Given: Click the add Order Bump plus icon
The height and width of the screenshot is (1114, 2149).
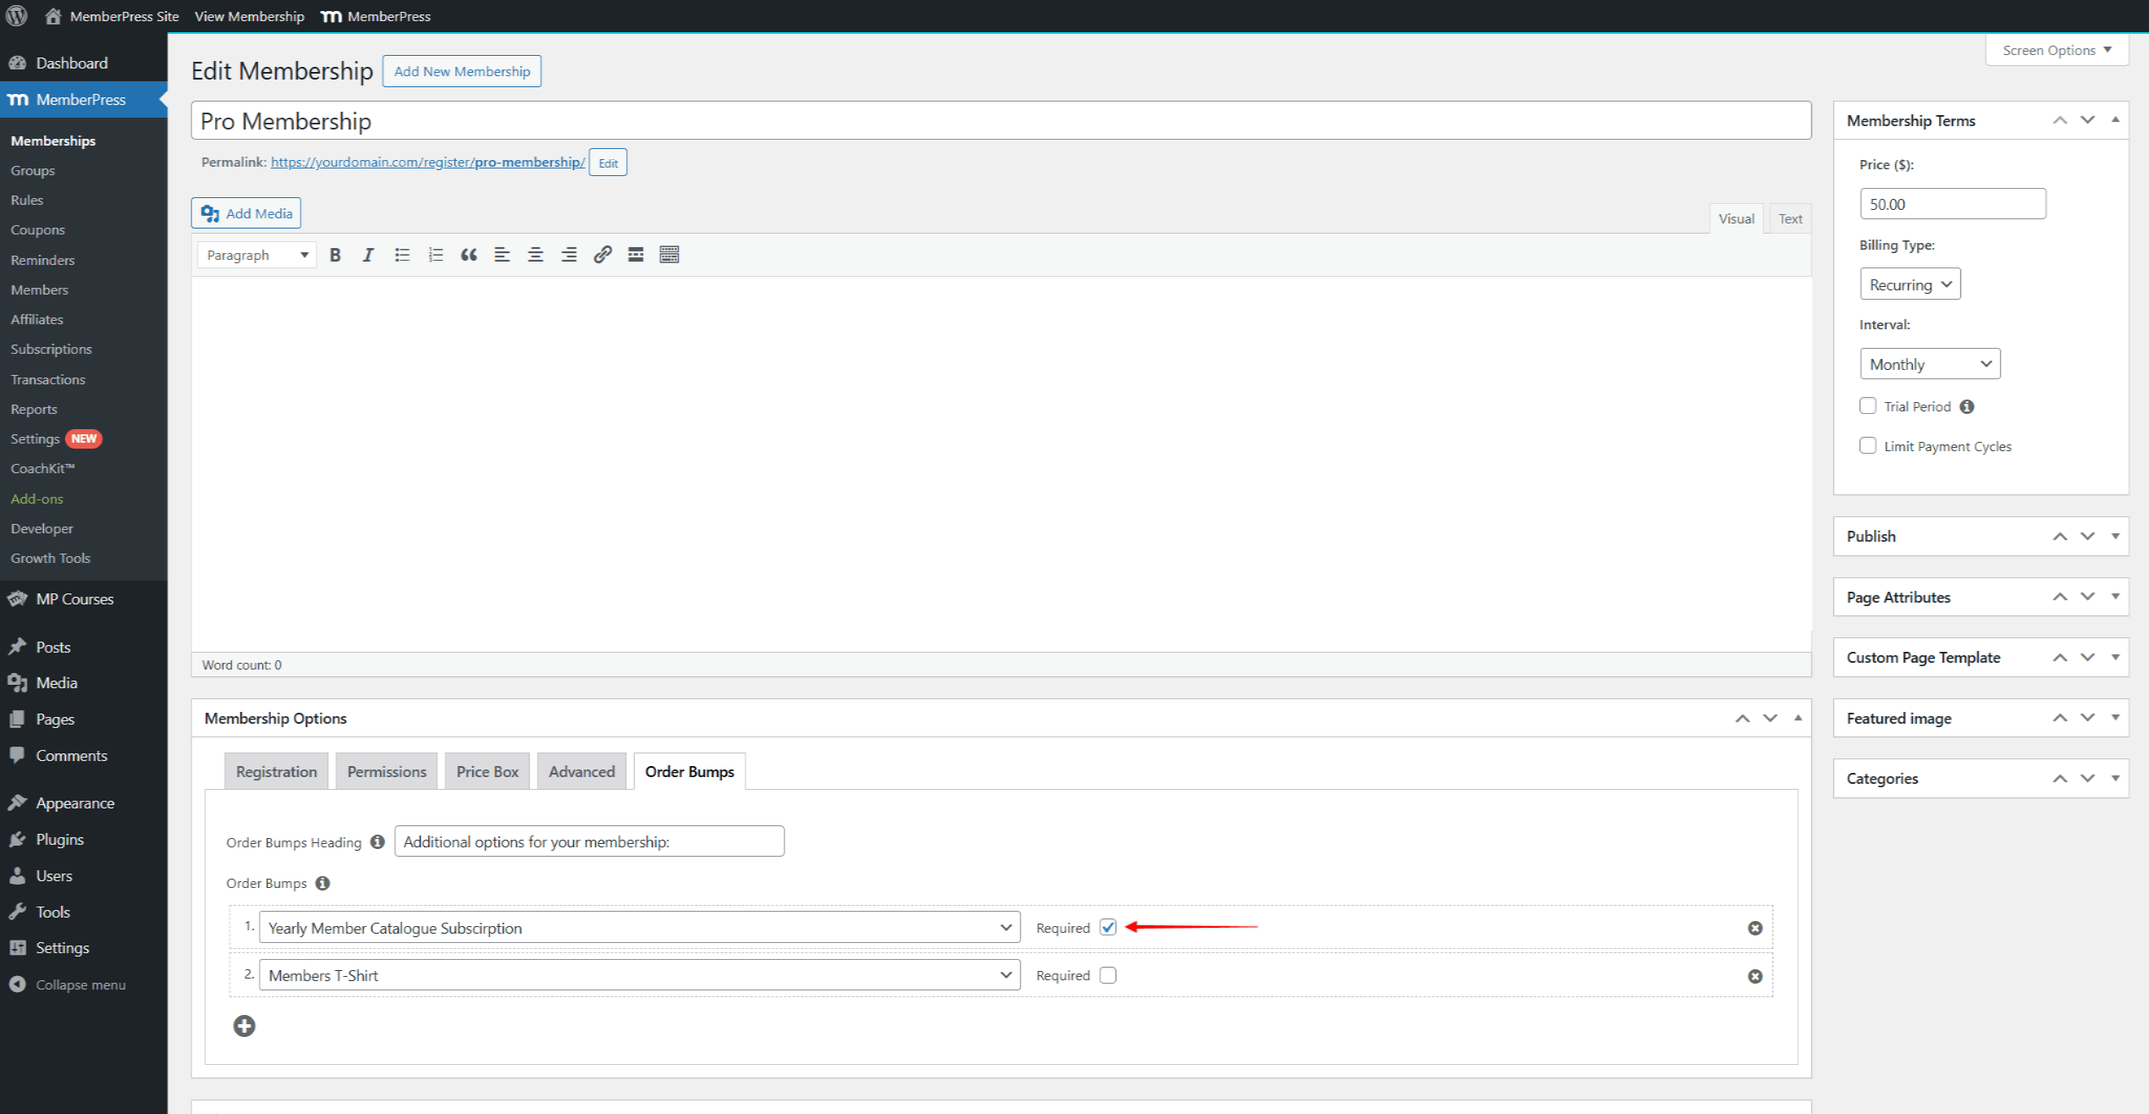Looking at the screenshot, I should pos(245,1026).
